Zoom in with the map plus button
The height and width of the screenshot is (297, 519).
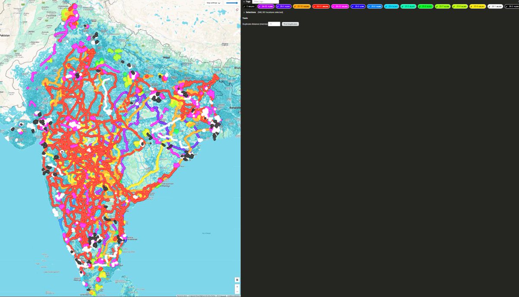pyautogui.click(x=237, y=286)
